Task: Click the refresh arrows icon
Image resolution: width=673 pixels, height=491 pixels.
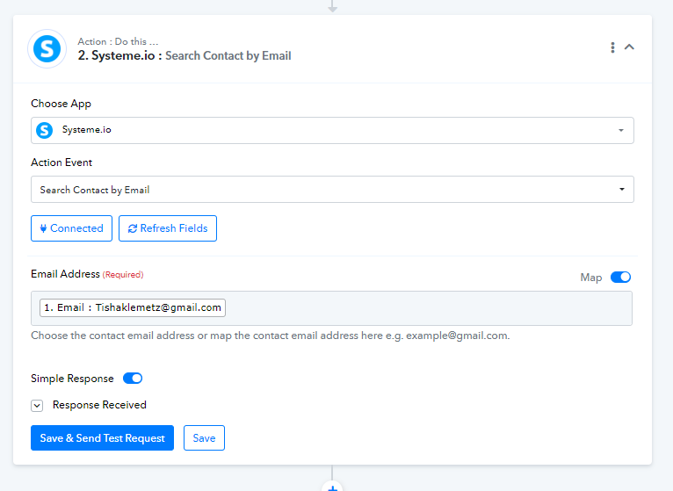Action: tap(133, 228)
